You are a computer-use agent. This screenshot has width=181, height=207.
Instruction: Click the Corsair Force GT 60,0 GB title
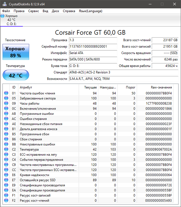[90, 33]
